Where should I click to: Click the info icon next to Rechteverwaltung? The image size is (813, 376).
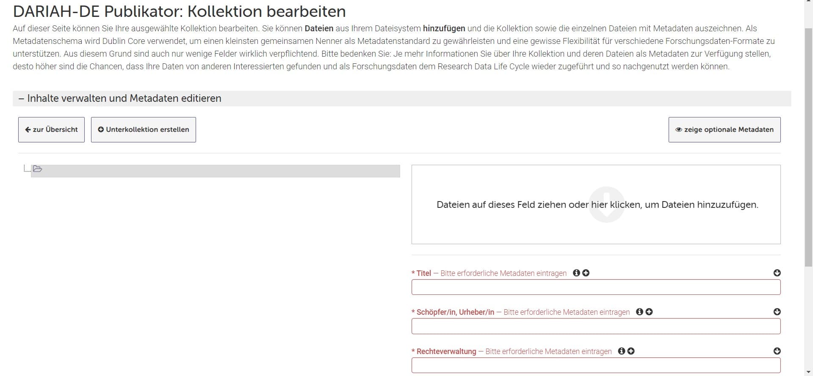[x=621, y=351]
